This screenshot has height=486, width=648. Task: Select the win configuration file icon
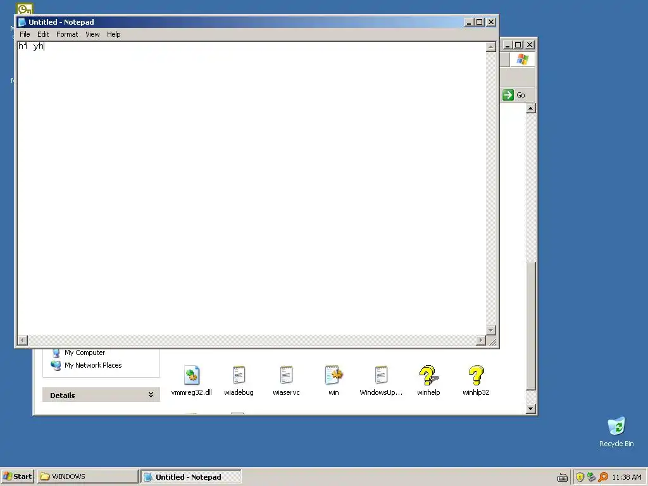coord(333,375)
